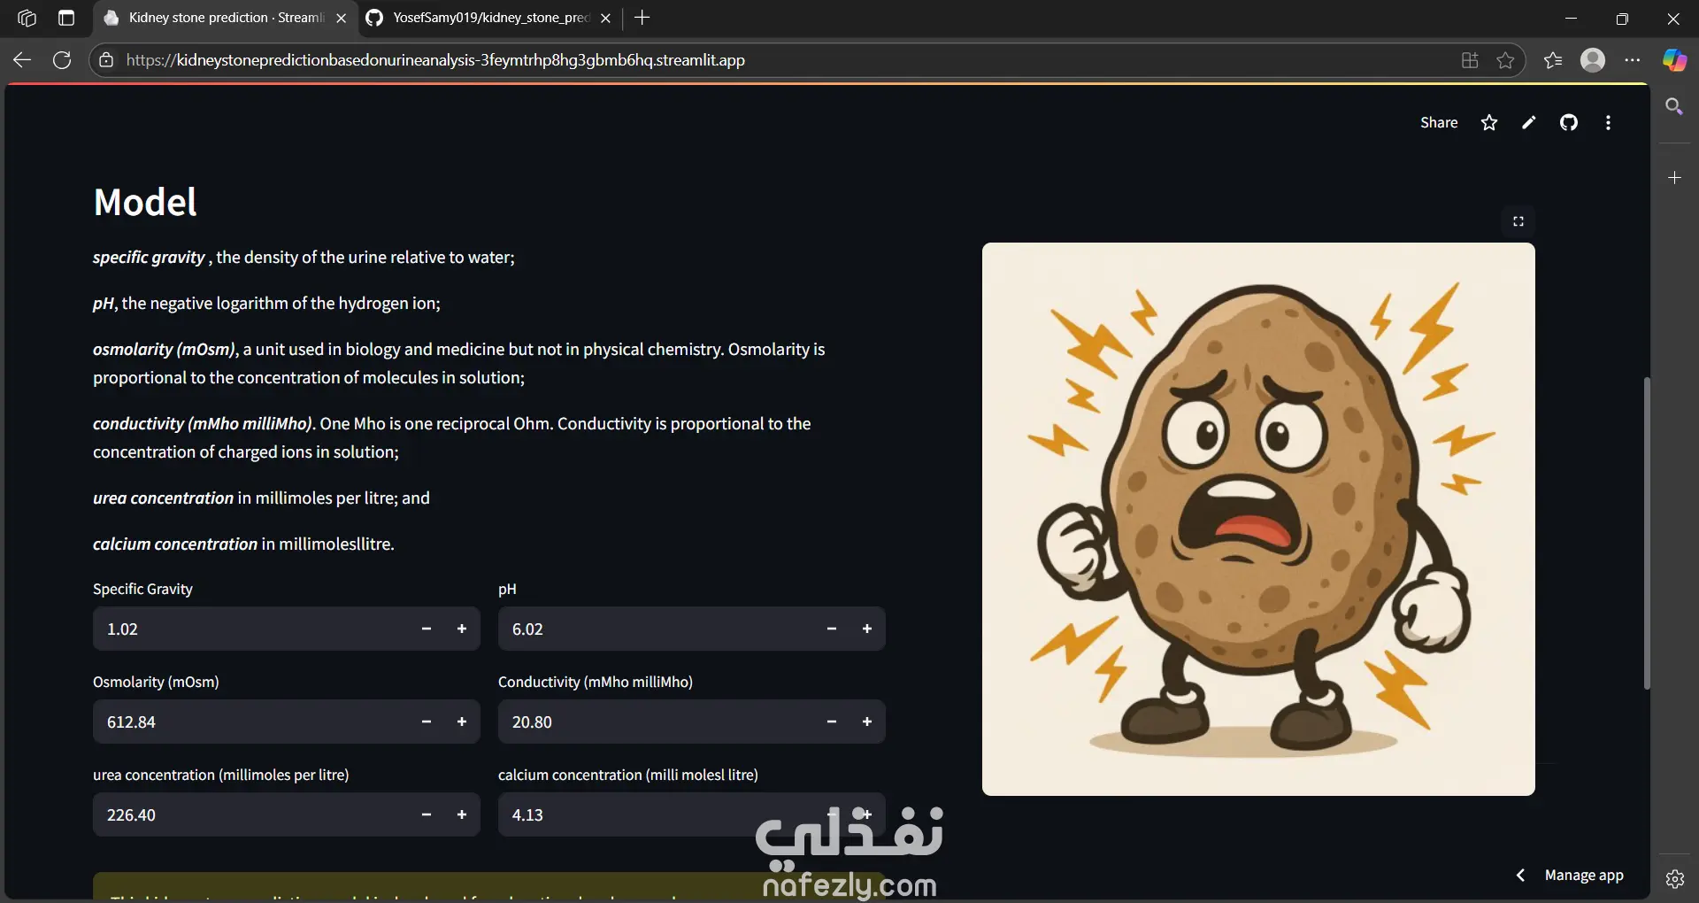
Task: Click the 'specific gravity' italic term
Action: tap(149, 257)
